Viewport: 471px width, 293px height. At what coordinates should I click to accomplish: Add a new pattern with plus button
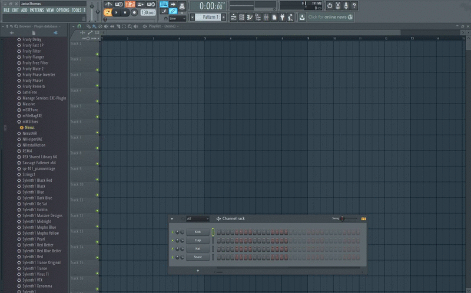pos(224,17)
